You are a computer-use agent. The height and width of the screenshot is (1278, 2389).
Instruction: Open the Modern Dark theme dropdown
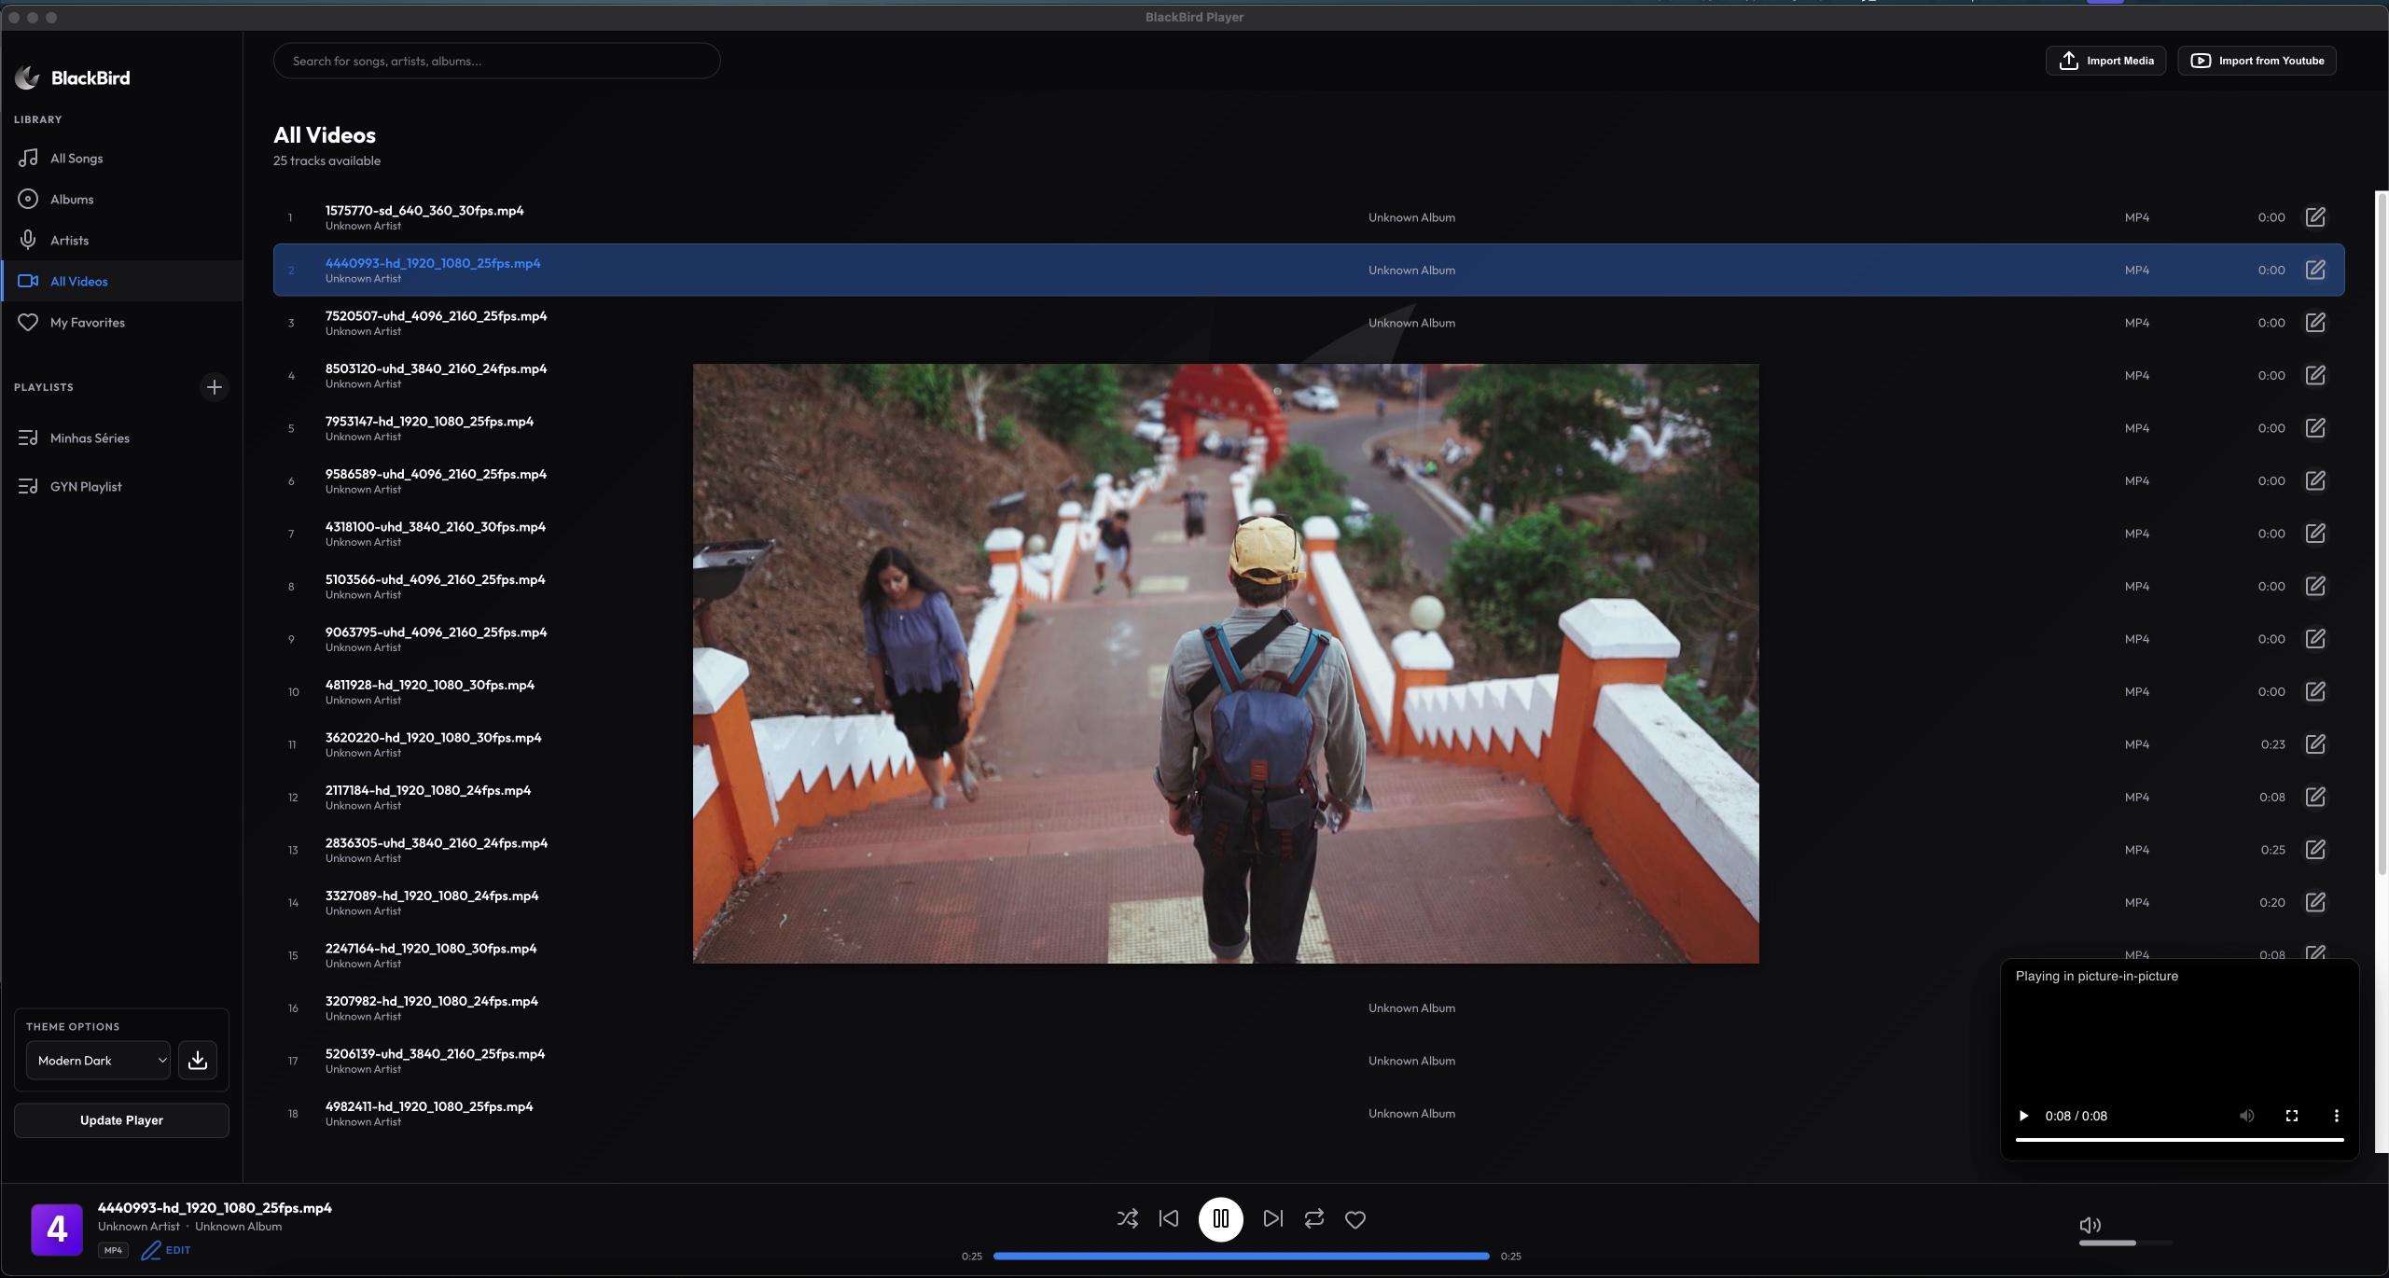tap(98, 1061)
